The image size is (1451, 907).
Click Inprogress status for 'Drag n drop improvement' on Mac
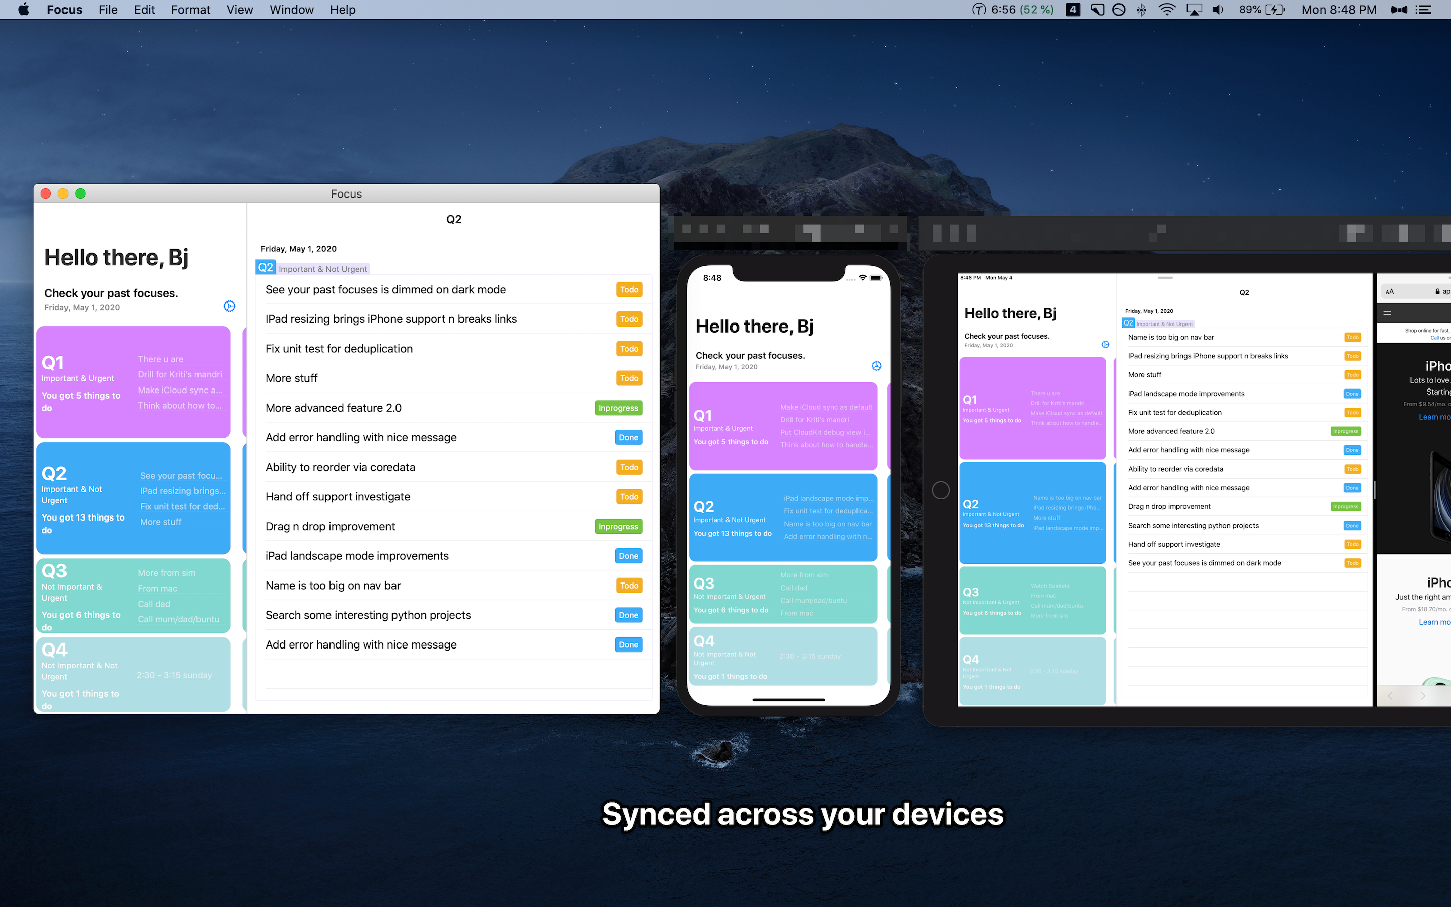click(618, 526)
